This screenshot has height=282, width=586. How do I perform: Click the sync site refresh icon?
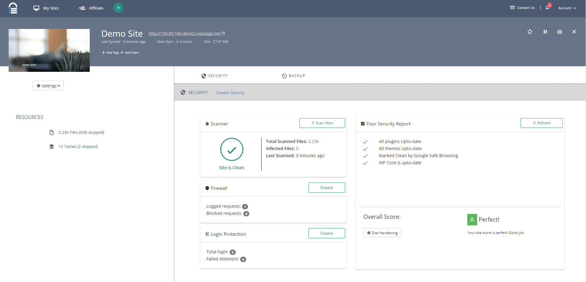click(x=530, y=32)
